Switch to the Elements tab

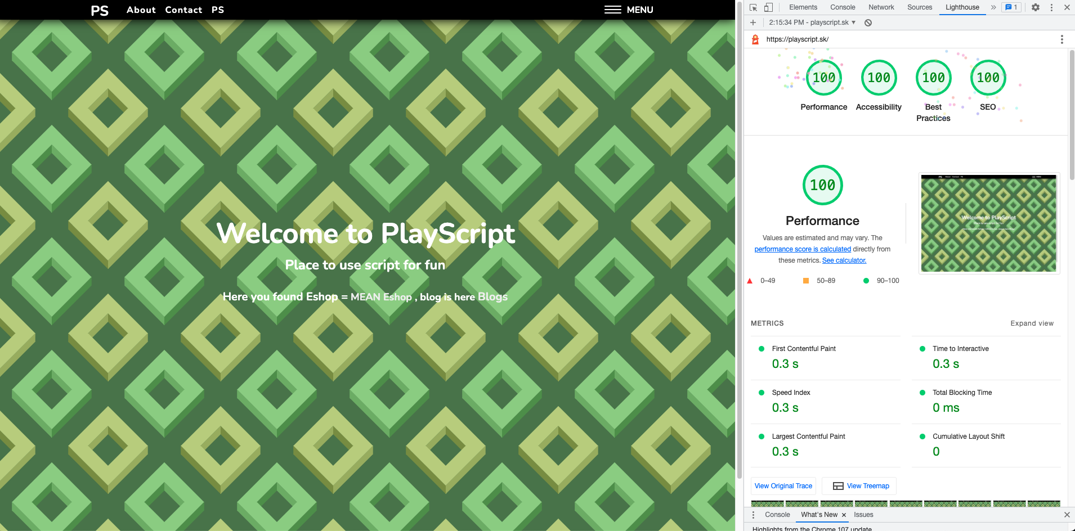[x=803, y=7]
